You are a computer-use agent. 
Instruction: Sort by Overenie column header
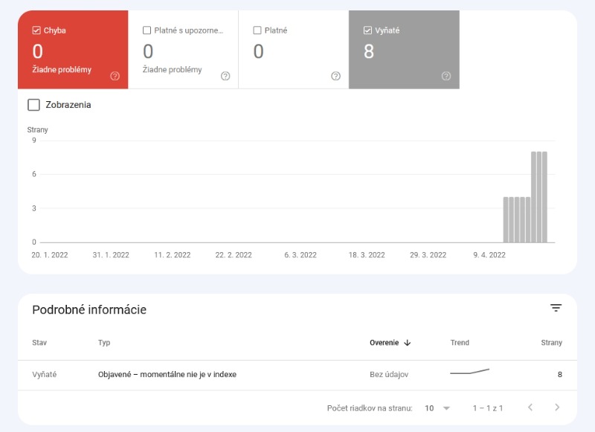[x=384, y=343]
